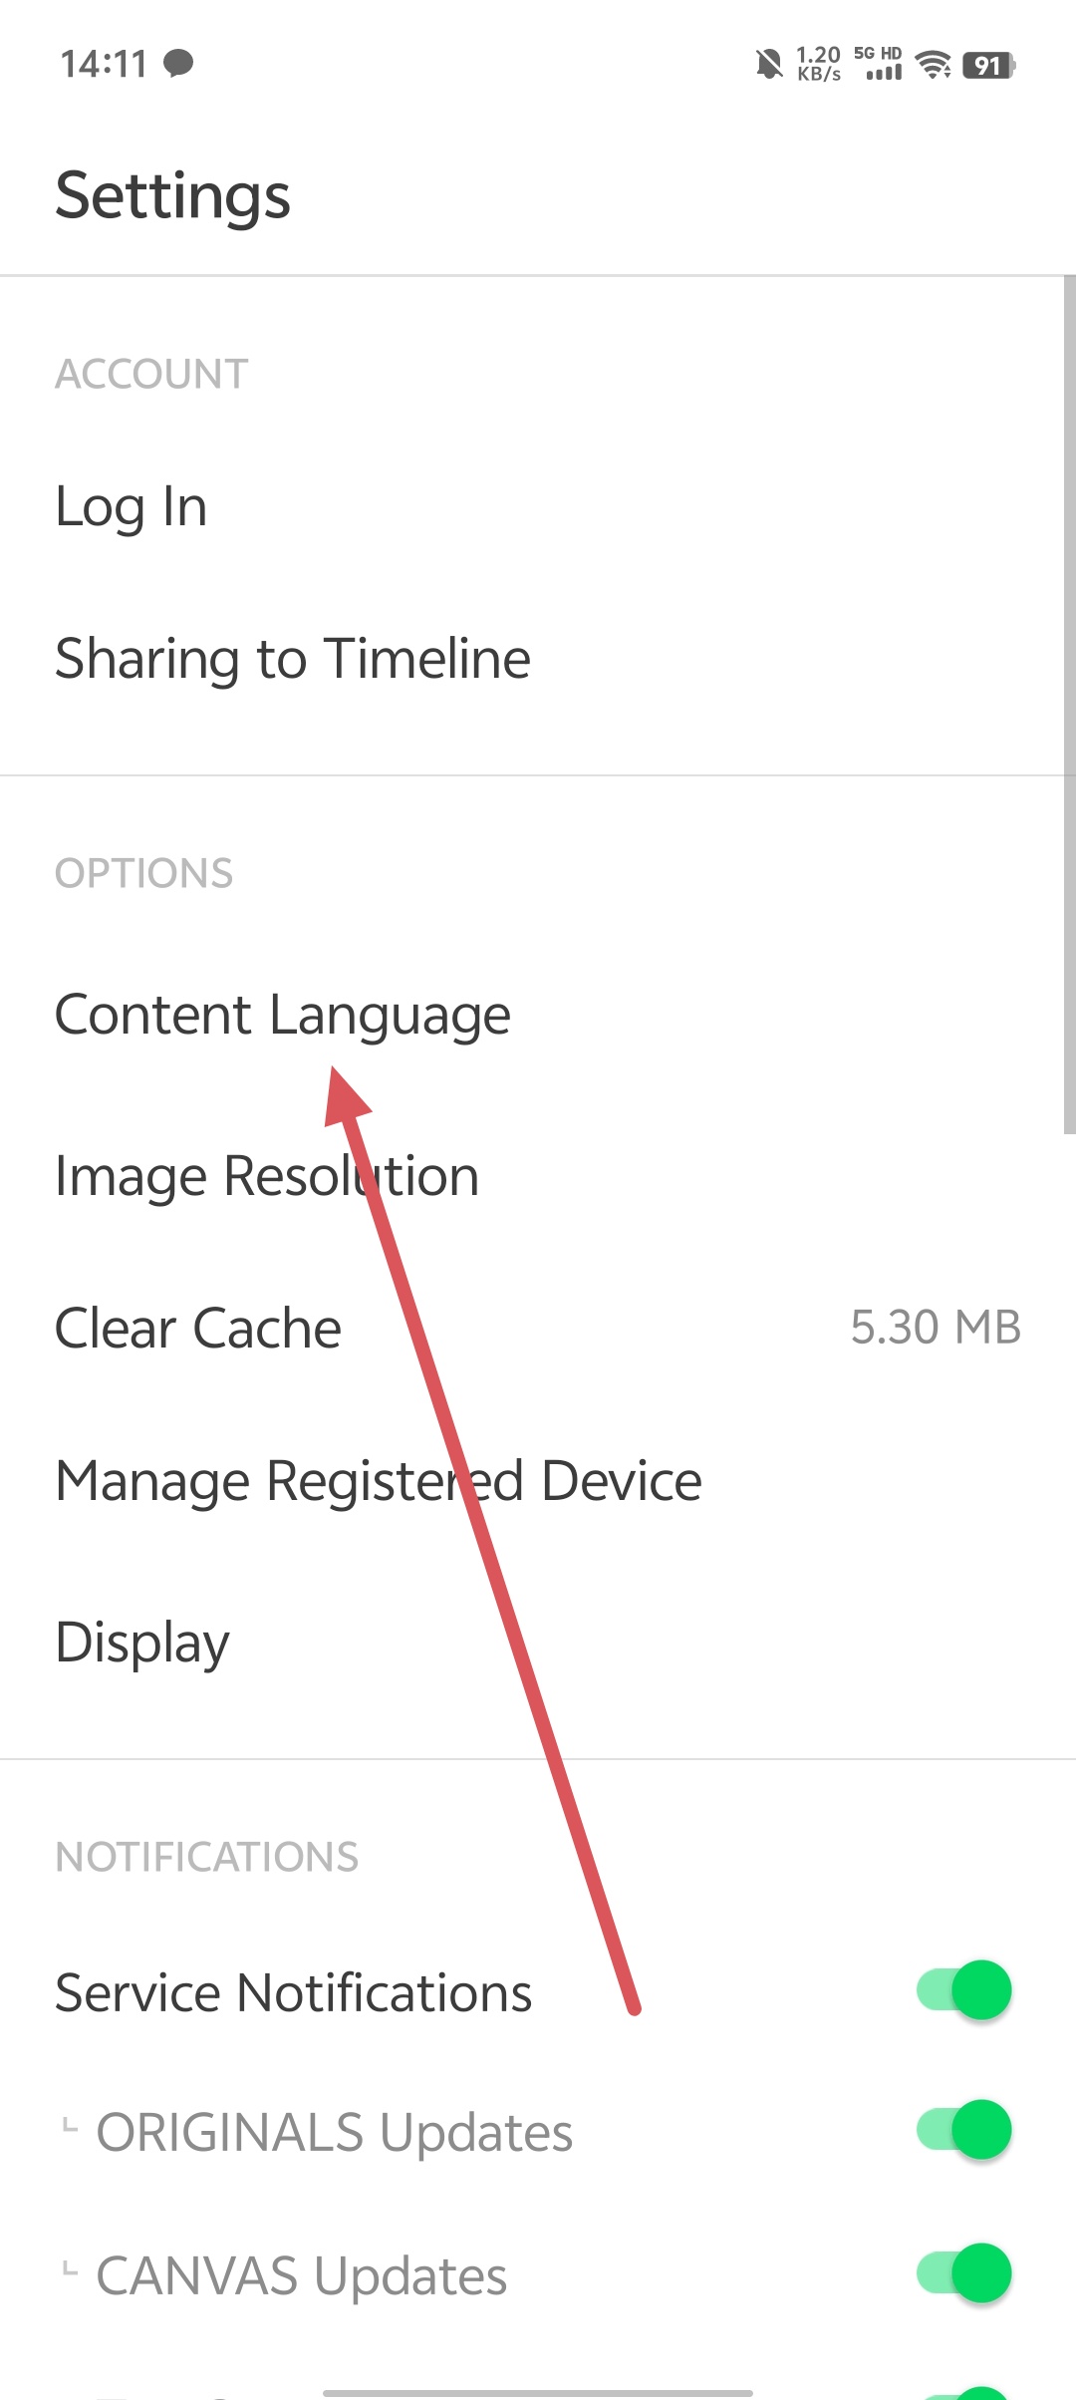
Task: Turn off the ORIGINALS Updates switch
Action: [x=963, y=2129]
